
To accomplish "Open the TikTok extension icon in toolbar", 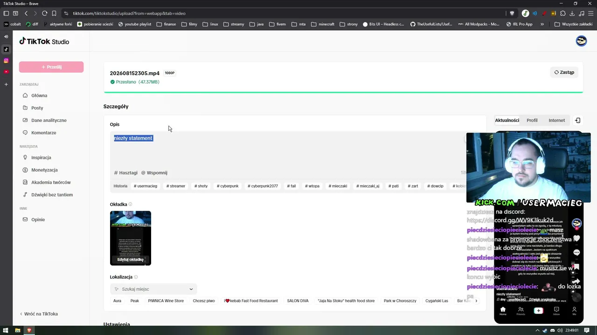I will (526, 13).
